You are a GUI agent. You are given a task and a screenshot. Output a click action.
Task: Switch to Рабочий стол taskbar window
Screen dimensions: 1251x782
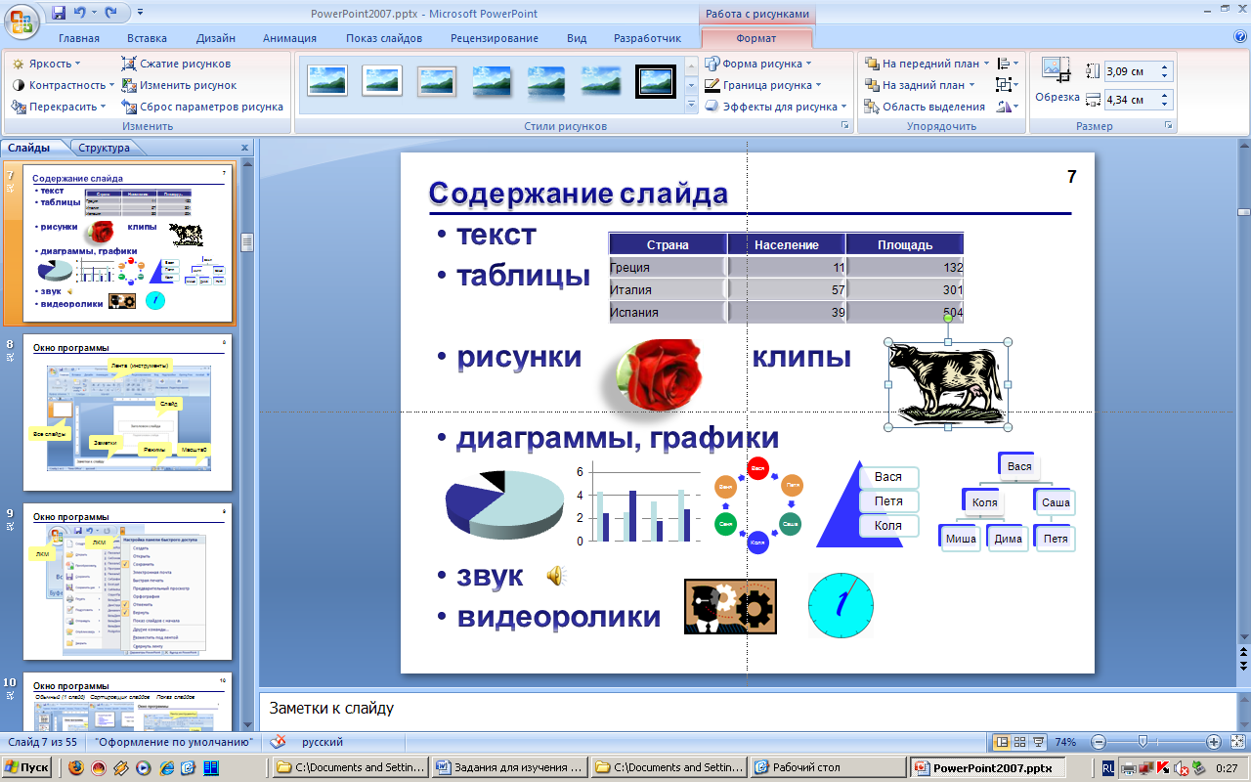828,768
